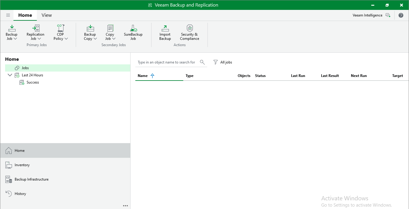This screenshot has width=409, height=209.
Task: Minimize the Veeam window
Action: point(373,5)
